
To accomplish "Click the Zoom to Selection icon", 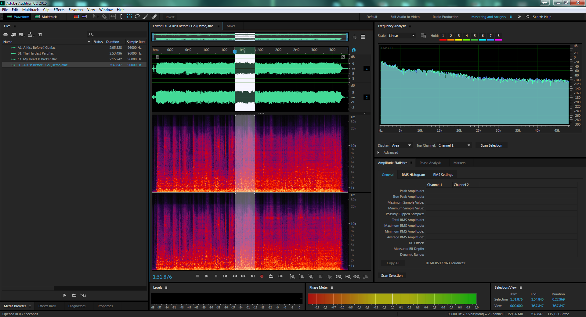I will [x=357, y=276].
